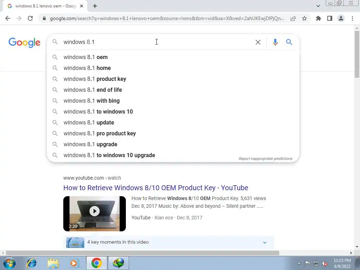Open Action Center flag icon
The width and height of the screenshot is (360, 270).
307,263
